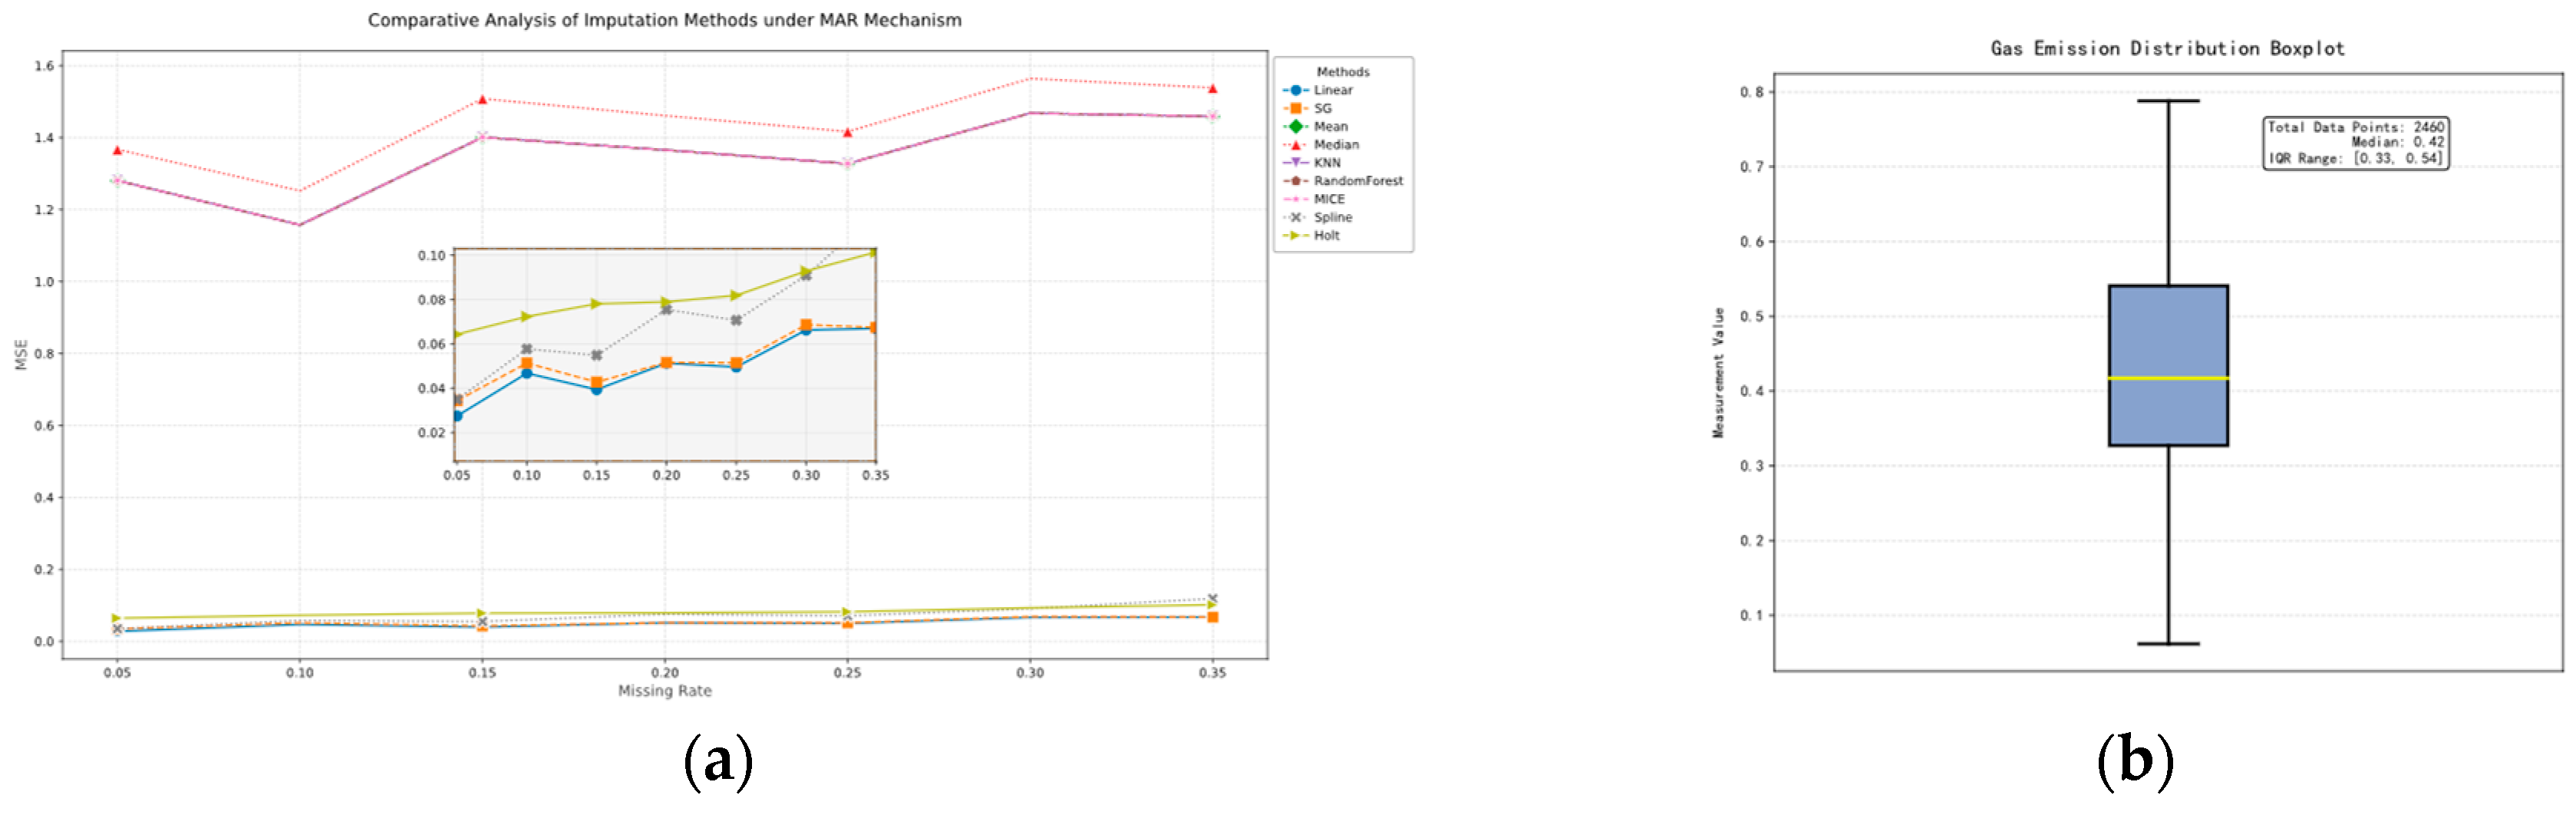Screen dimensions: 2576x815
Task: Select the "Median" entry in the Methods legend
Action: pos(1320,144)
